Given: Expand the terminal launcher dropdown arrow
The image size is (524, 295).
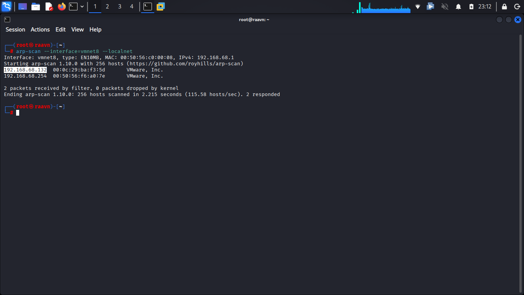Looking at the screenshot, I should pyautogui.click(x=82, y=7).
